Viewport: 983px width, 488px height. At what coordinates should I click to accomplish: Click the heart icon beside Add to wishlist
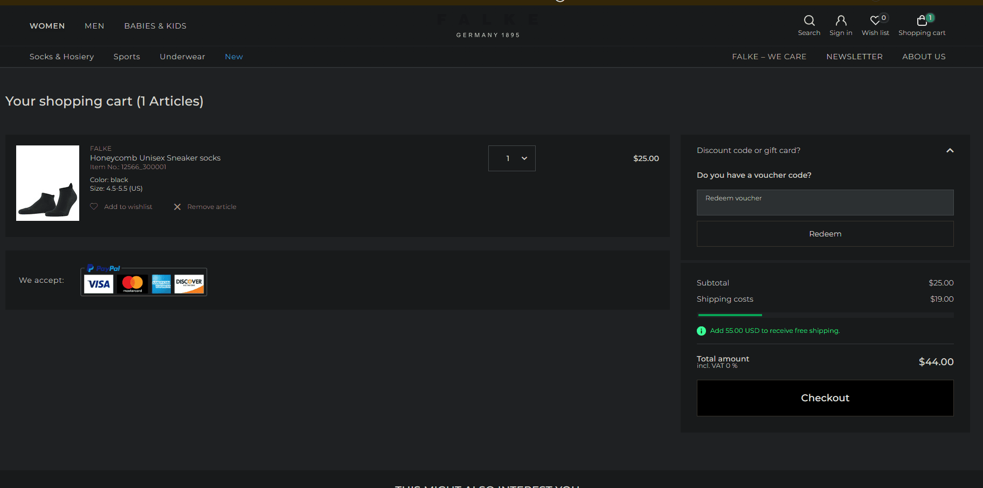click(94, 206)
